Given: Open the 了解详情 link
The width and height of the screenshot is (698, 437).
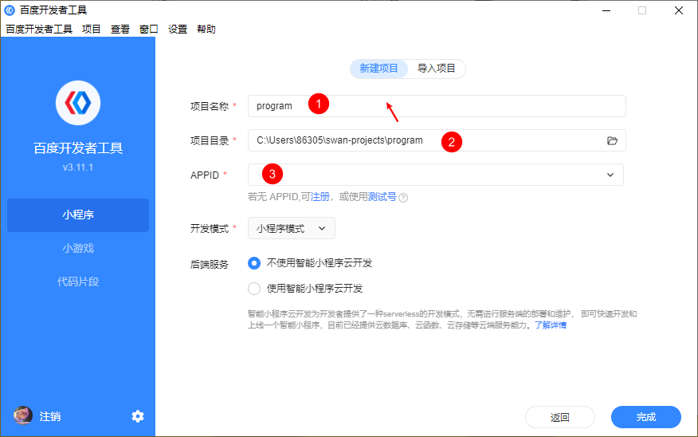Looking at the screenshot, I should click(x=551, y=325).
